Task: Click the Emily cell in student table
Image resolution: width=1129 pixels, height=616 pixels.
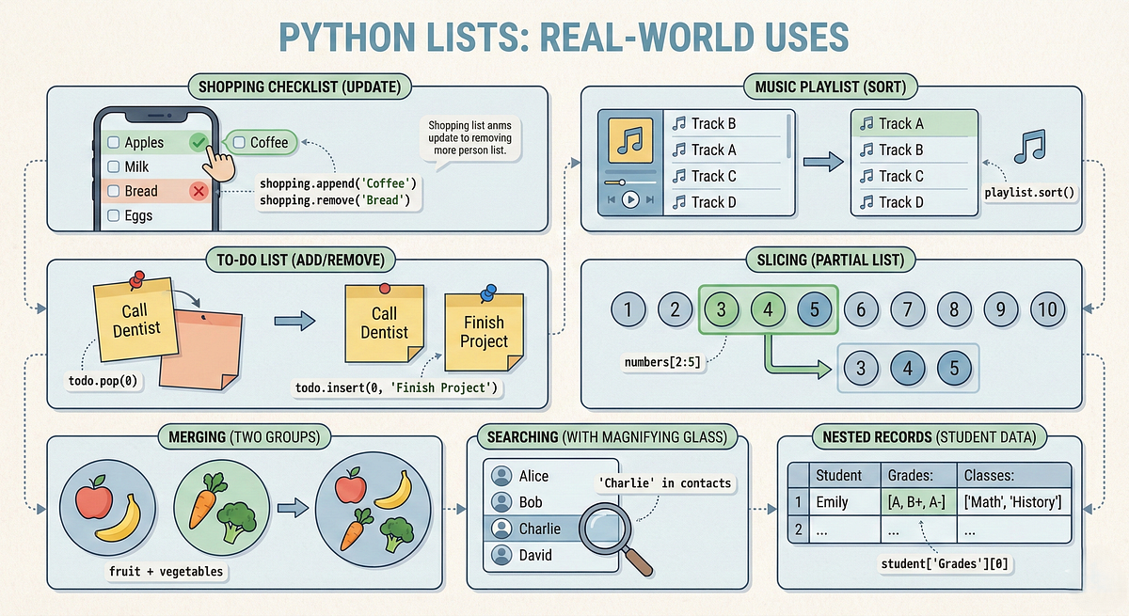Action: (x=844, y=502)
